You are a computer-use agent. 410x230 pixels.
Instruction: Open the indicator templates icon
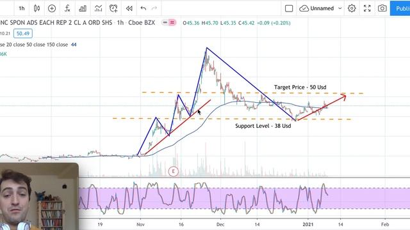coord(98,8)
